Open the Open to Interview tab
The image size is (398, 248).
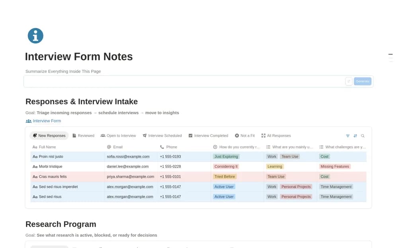coord(118,136)
